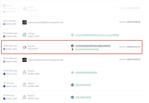Open the -17,145,414,663.0276 Neiro amount link
149x103 pixels.
pos(93,46)
